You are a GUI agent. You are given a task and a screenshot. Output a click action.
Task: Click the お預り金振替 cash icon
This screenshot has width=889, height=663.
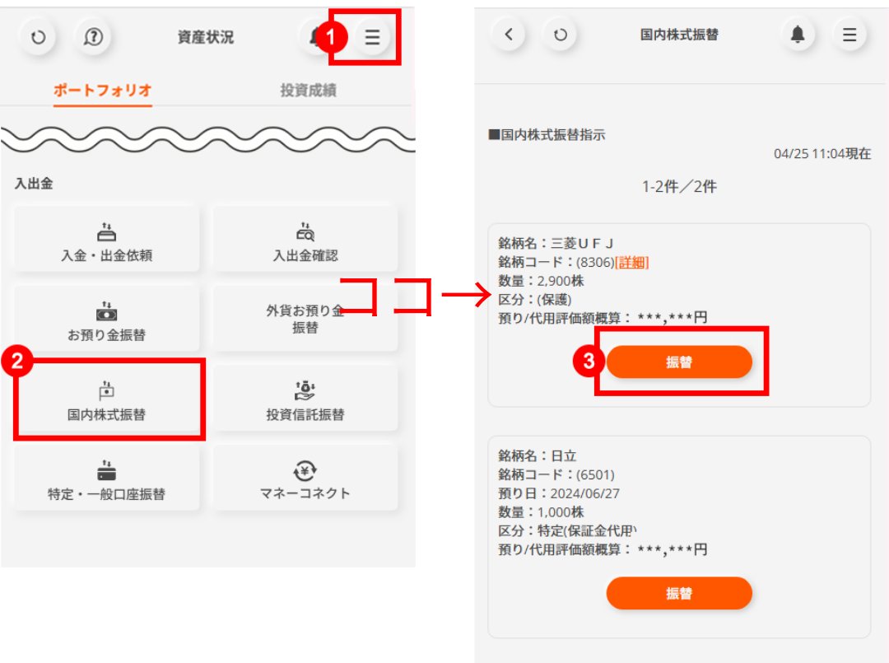point(106,311)
